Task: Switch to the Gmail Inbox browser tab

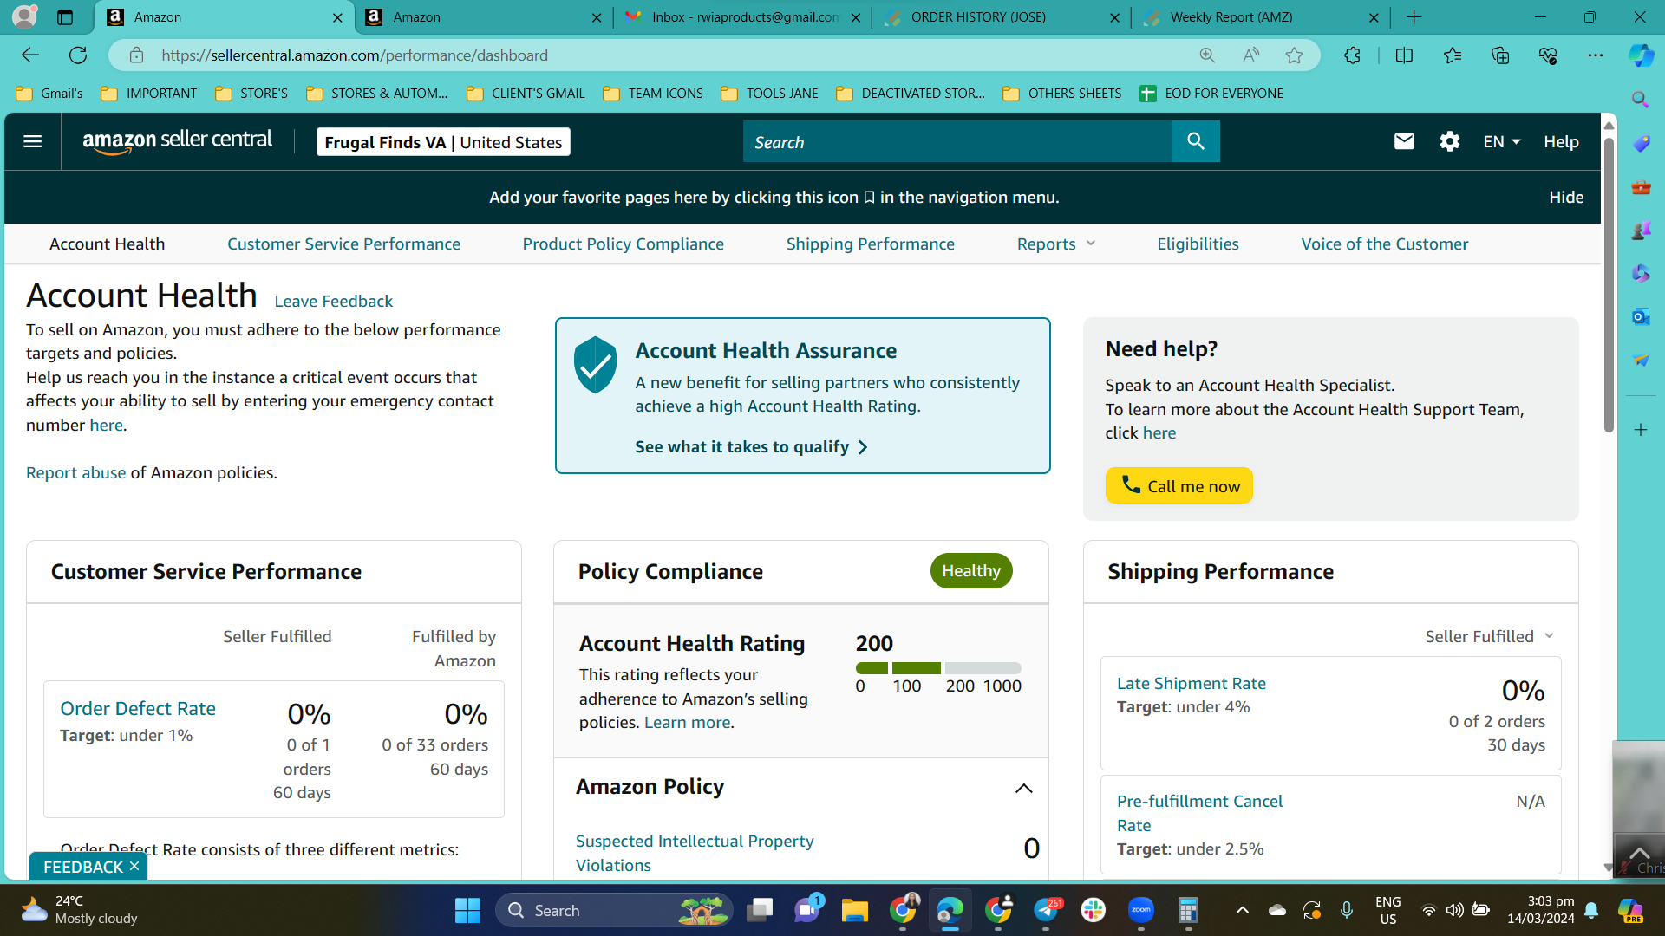Action: pyautogui.click(x=741, y=17)
